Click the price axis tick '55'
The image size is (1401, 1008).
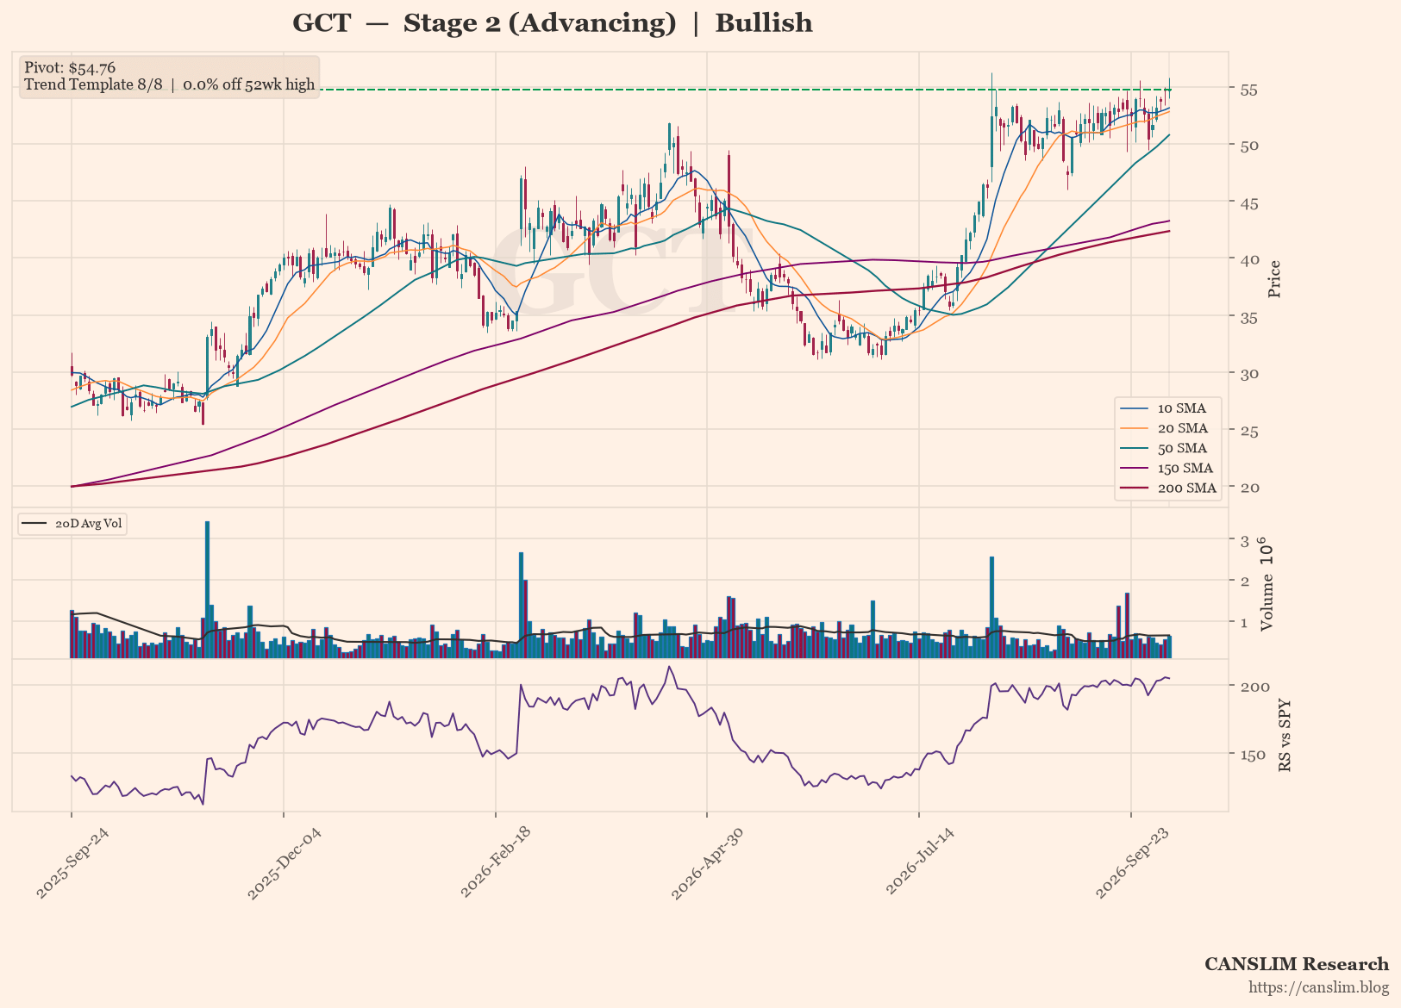tap(1248, 90)
